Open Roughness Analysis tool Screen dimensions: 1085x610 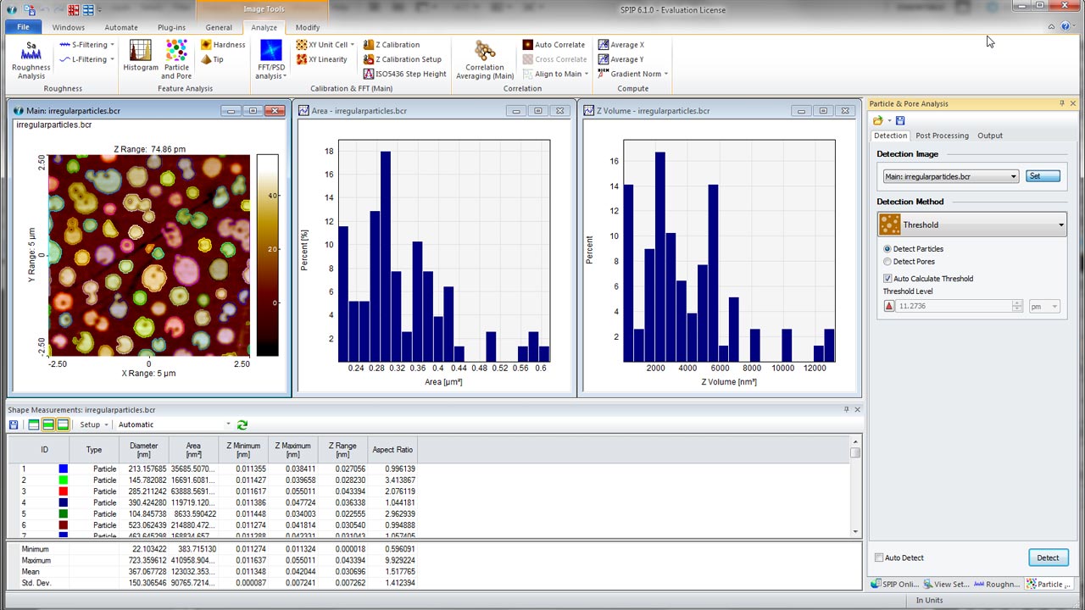pos(31,59)
